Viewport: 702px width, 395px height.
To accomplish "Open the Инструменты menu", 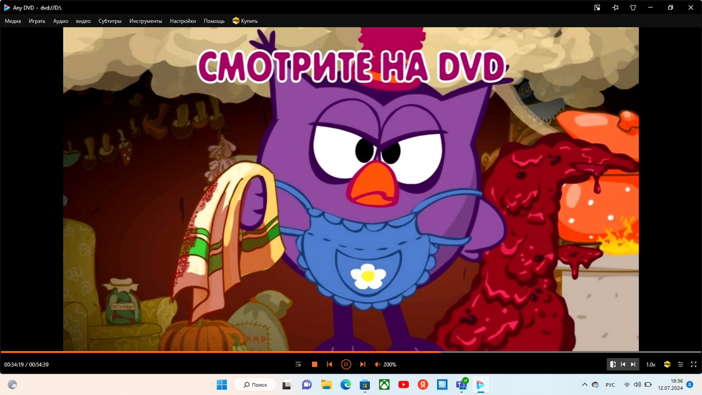I will click(x=146, y=21).
